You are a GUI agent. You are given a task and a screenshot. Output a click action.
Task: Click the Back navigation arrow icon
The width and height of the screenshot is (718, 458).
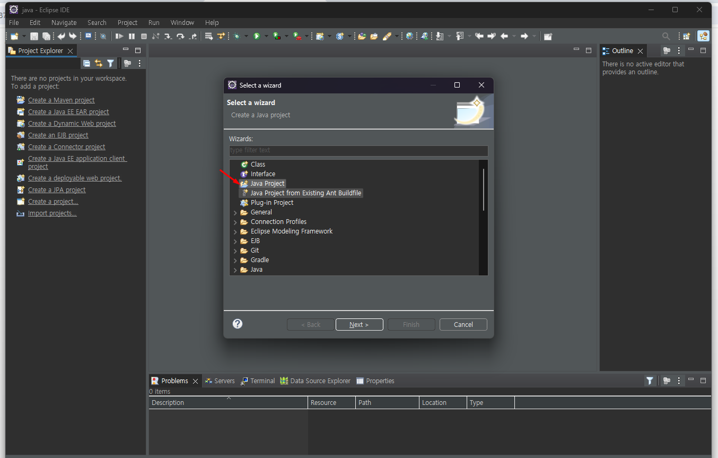[x=504, y=36]
